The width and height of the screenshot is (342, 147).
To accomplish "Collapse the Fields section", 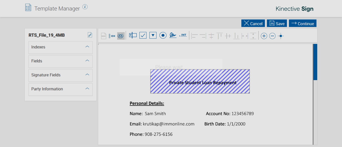I will pos(87,61).
